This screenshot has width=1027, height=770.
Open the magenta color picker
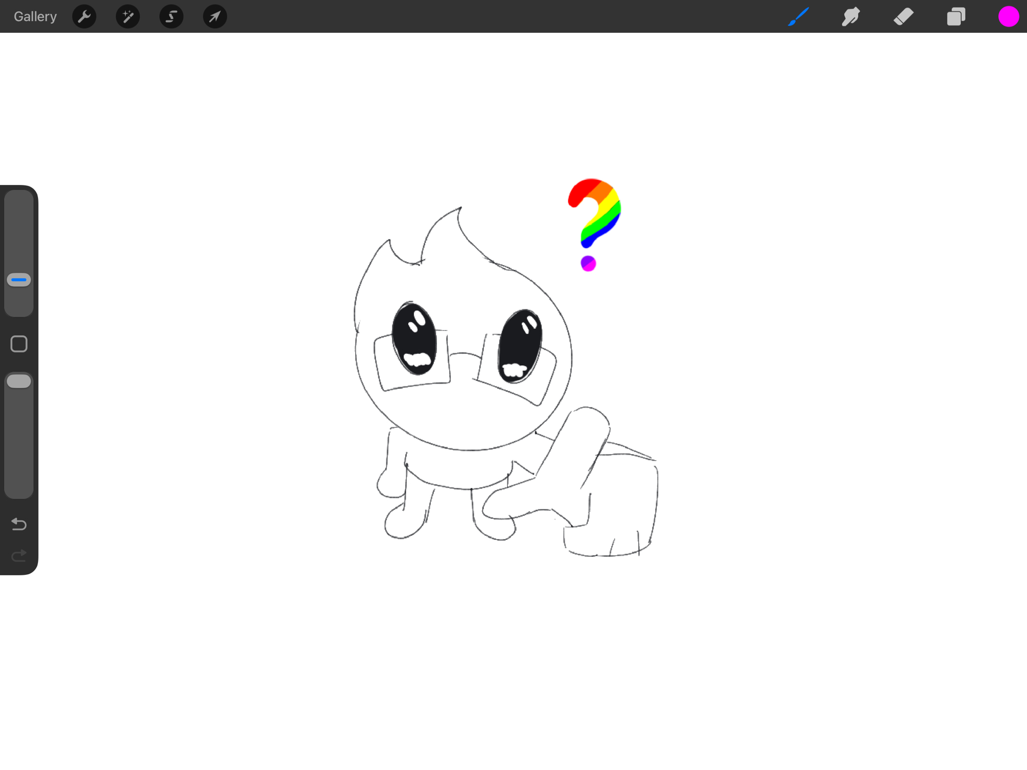click(1008, 16)
